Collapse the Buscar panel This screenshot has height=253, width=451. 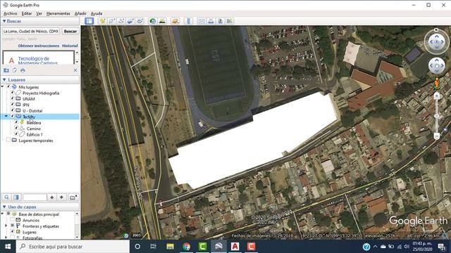(x=4, y=21)
